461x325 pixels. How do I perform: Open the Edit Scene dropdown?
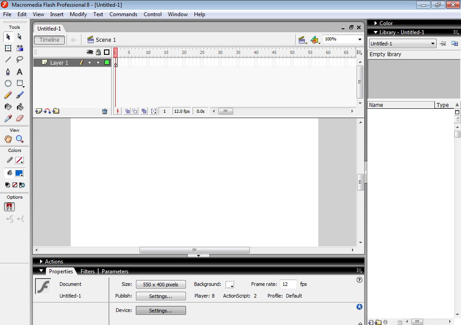302,40
